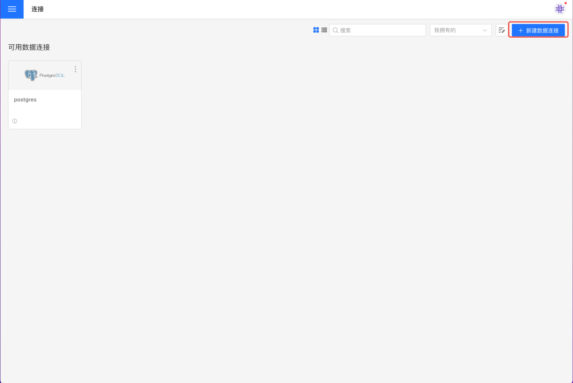Screen dimensions: 573x383
Task: Open the user avatar profile menu
Action: [x=560, y=9]
